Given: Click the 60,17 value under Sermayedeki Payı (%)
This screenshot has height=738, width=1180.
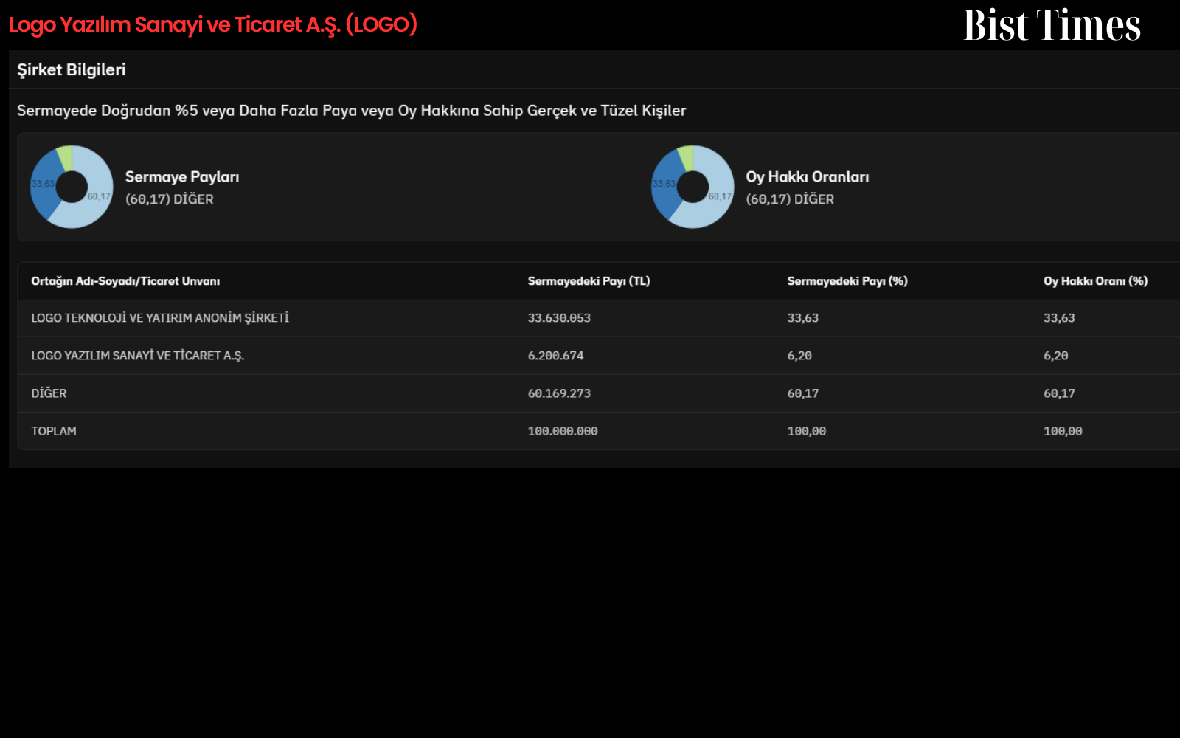Looking at the screenshot, I should tap(803, 393).
